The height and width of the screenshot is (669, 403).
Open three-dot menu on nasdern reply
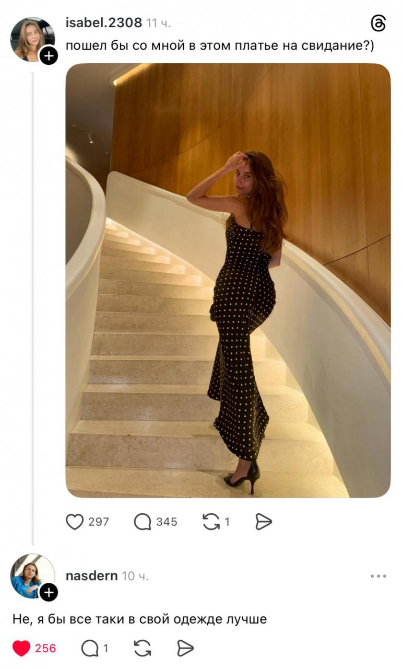coord(378,576)
